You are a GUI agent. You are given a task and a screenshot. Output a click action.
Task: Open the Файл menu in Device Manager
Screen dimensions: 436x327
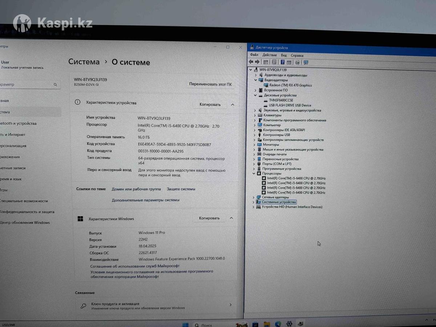[x=254, y=55]
